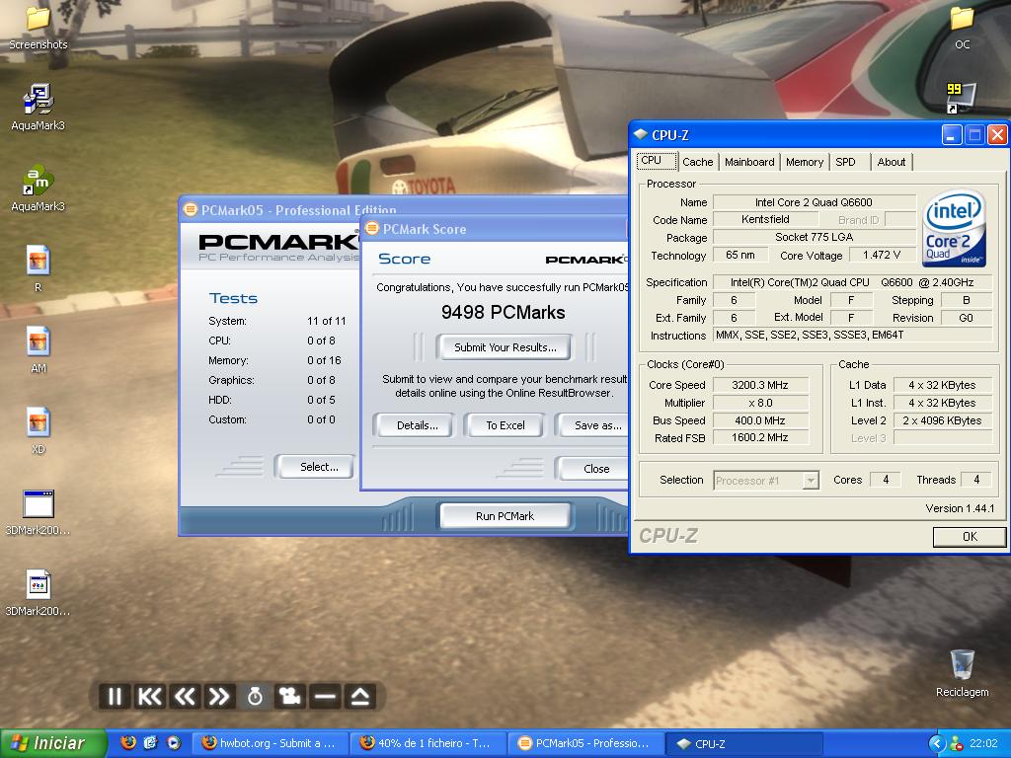
Task: Switch to the Cache tab in CPU-Z
Action: pos(698,162)
